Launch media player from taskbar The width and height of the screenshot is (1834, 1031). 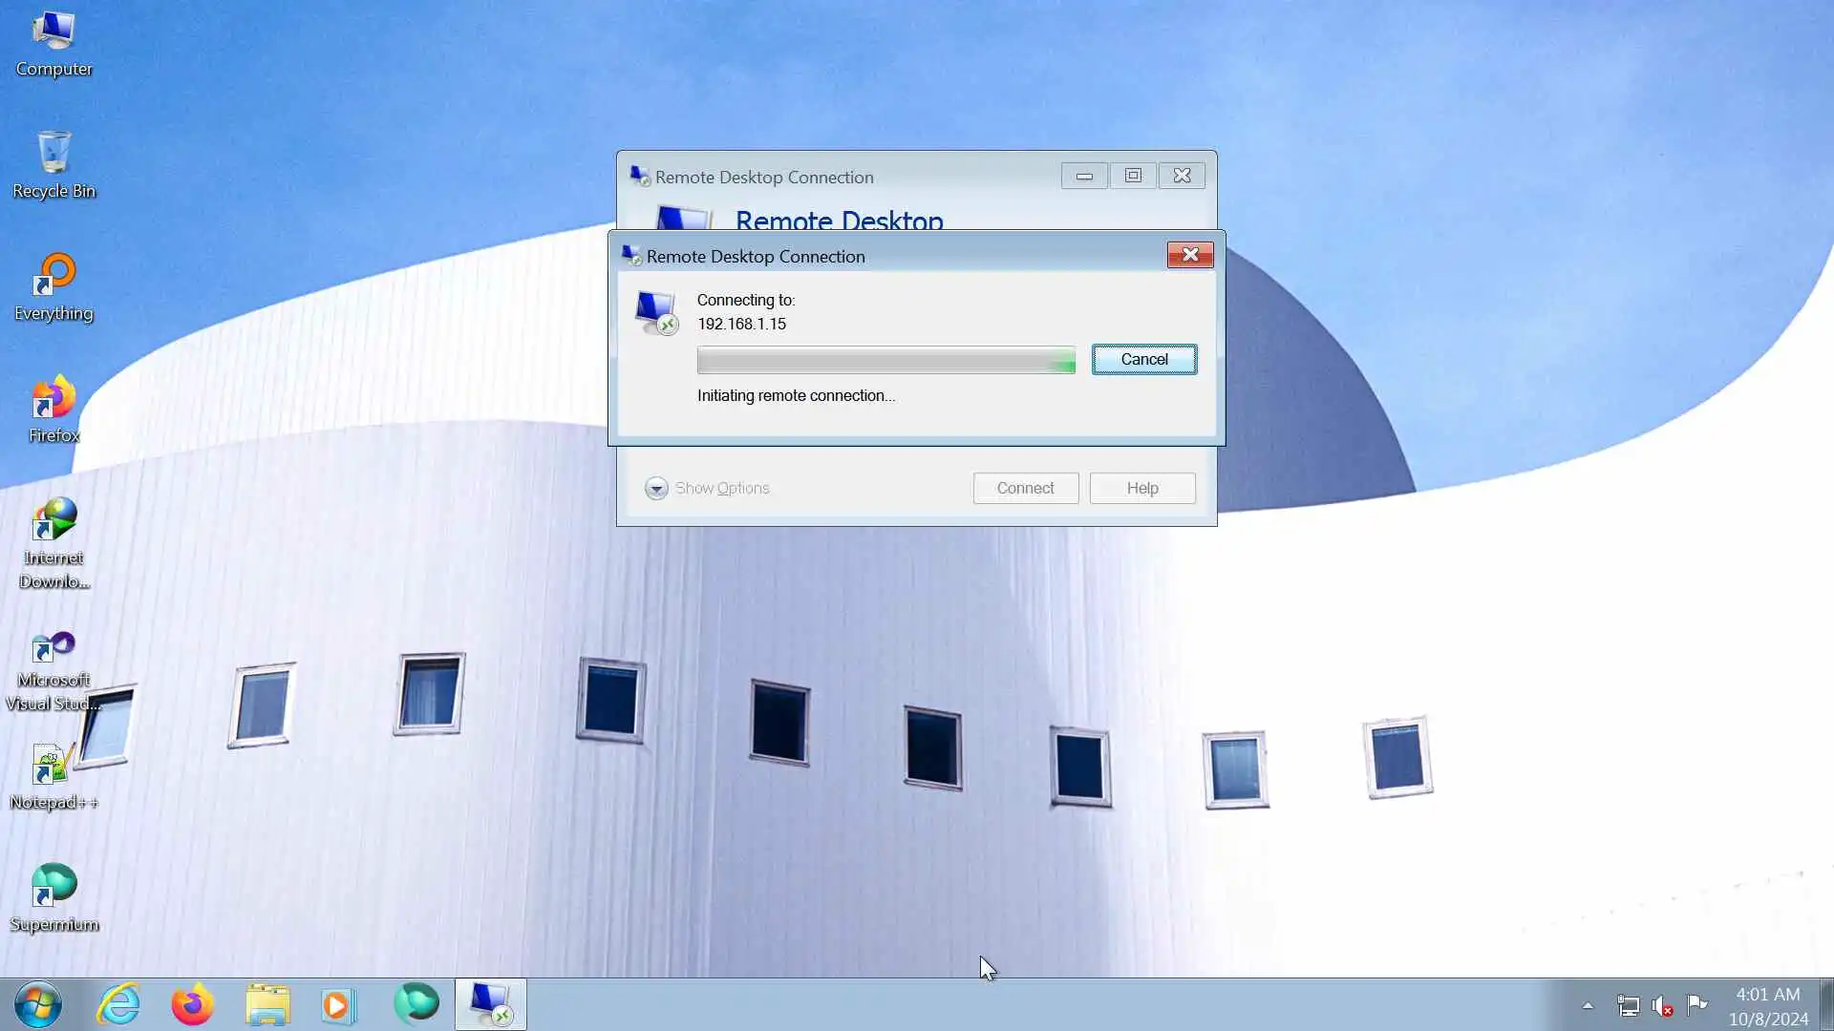click(339, 1004)
